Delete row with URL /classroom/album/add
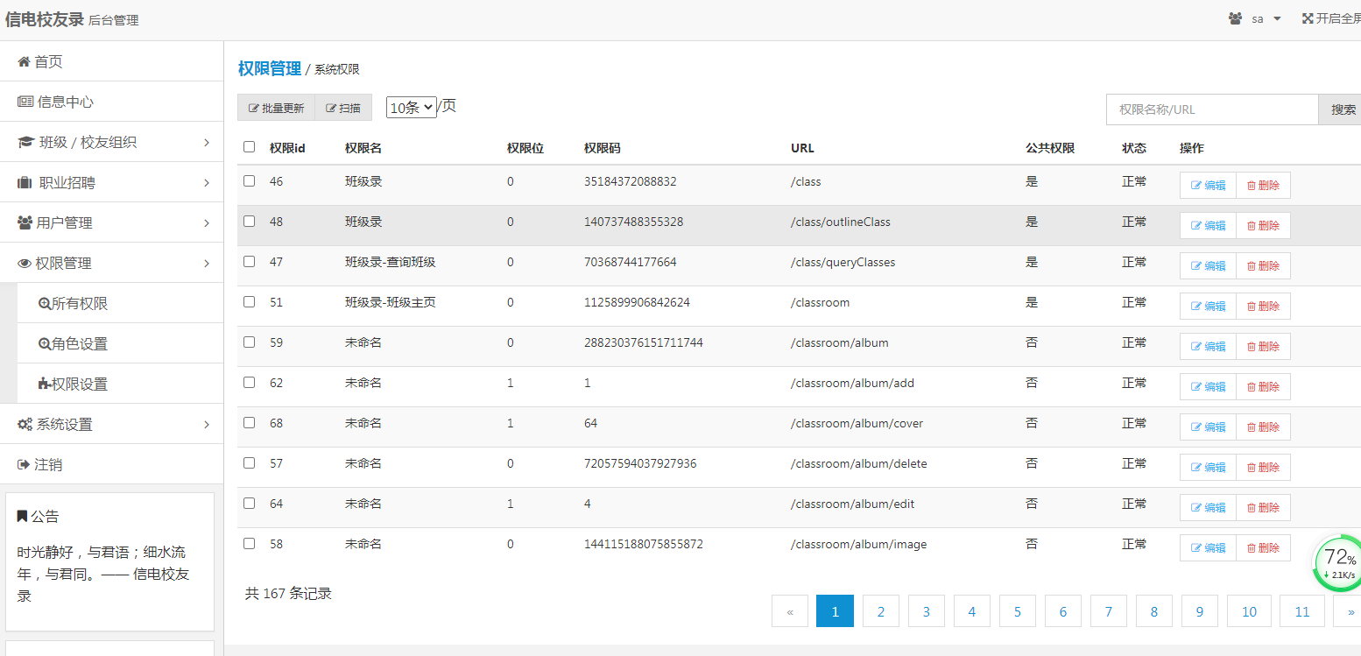Image resolution: width=1361 pixels, height=656 pixels. (1263, 387)
